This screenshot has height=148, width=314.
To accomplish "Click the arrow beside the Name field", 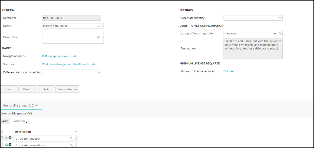I will click(102, 26).
